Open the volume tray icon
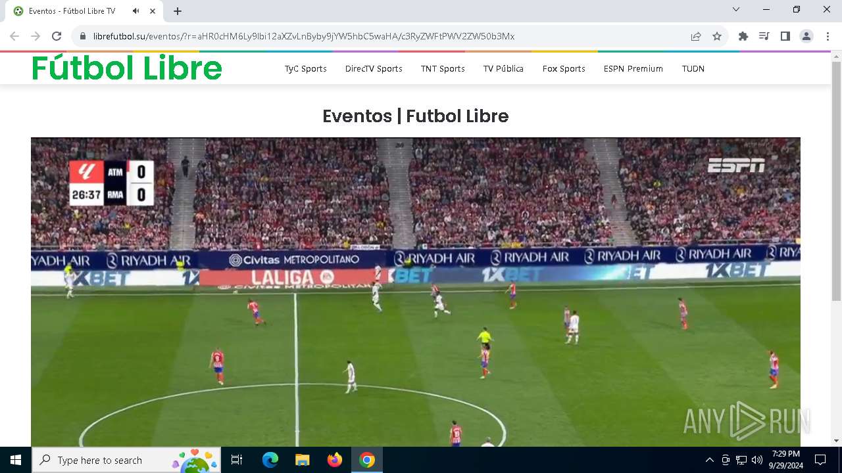This screenshot has width=842, height=473. [757, 460]
